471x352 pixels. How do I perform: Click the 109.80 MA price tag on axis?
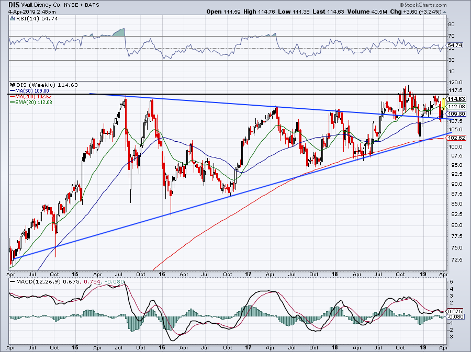pyautogui.click(x=456, y=113)
